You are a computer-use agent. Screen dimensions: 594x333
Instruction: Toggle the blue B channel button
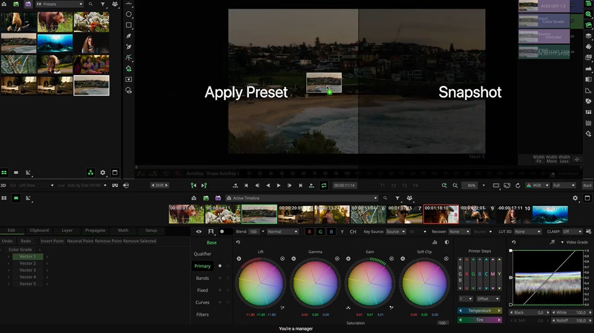pyautogui.click(x=331, y=232)
